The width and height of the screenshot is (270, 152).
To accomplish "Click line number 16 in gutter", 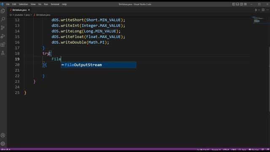I will pyautogui.click(x=17, y=42).
